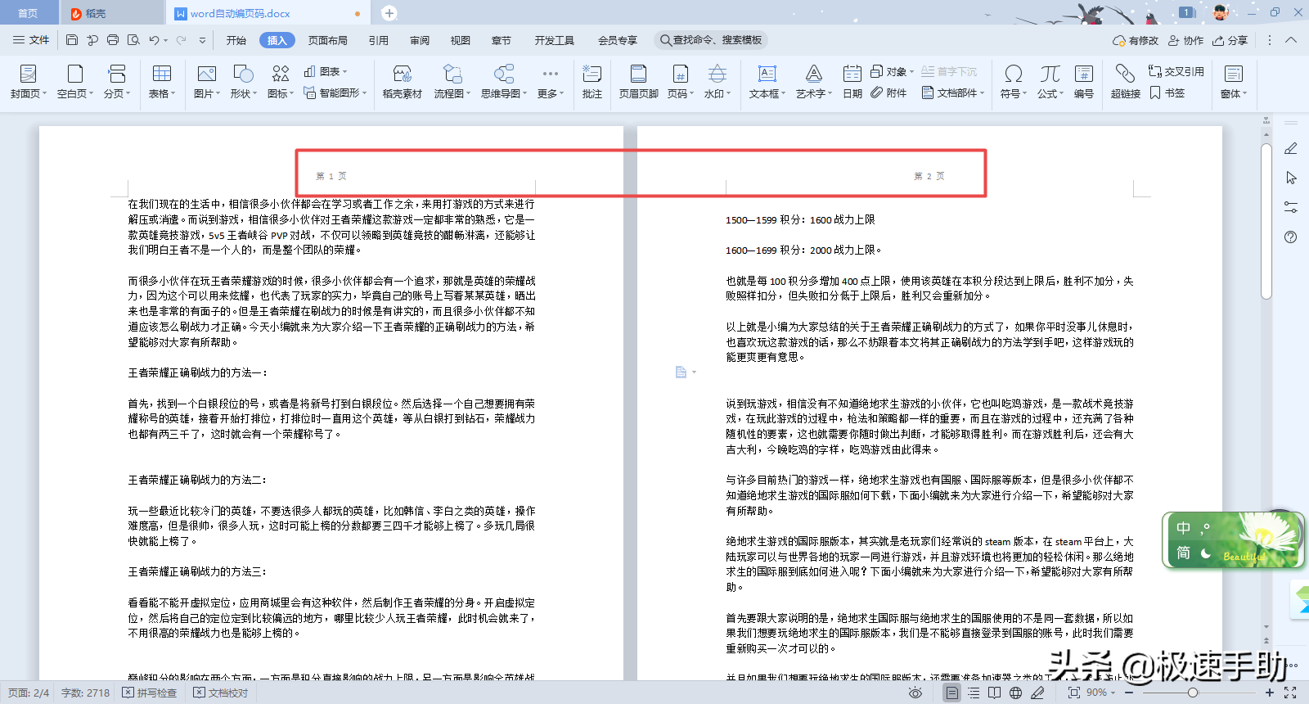
Task: Open the 符号 symbol menu
Action: tap(1013, 82)
